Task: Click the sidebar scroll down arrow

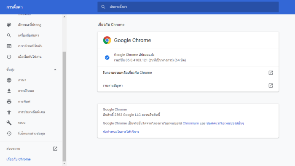Action: point(64,164)
